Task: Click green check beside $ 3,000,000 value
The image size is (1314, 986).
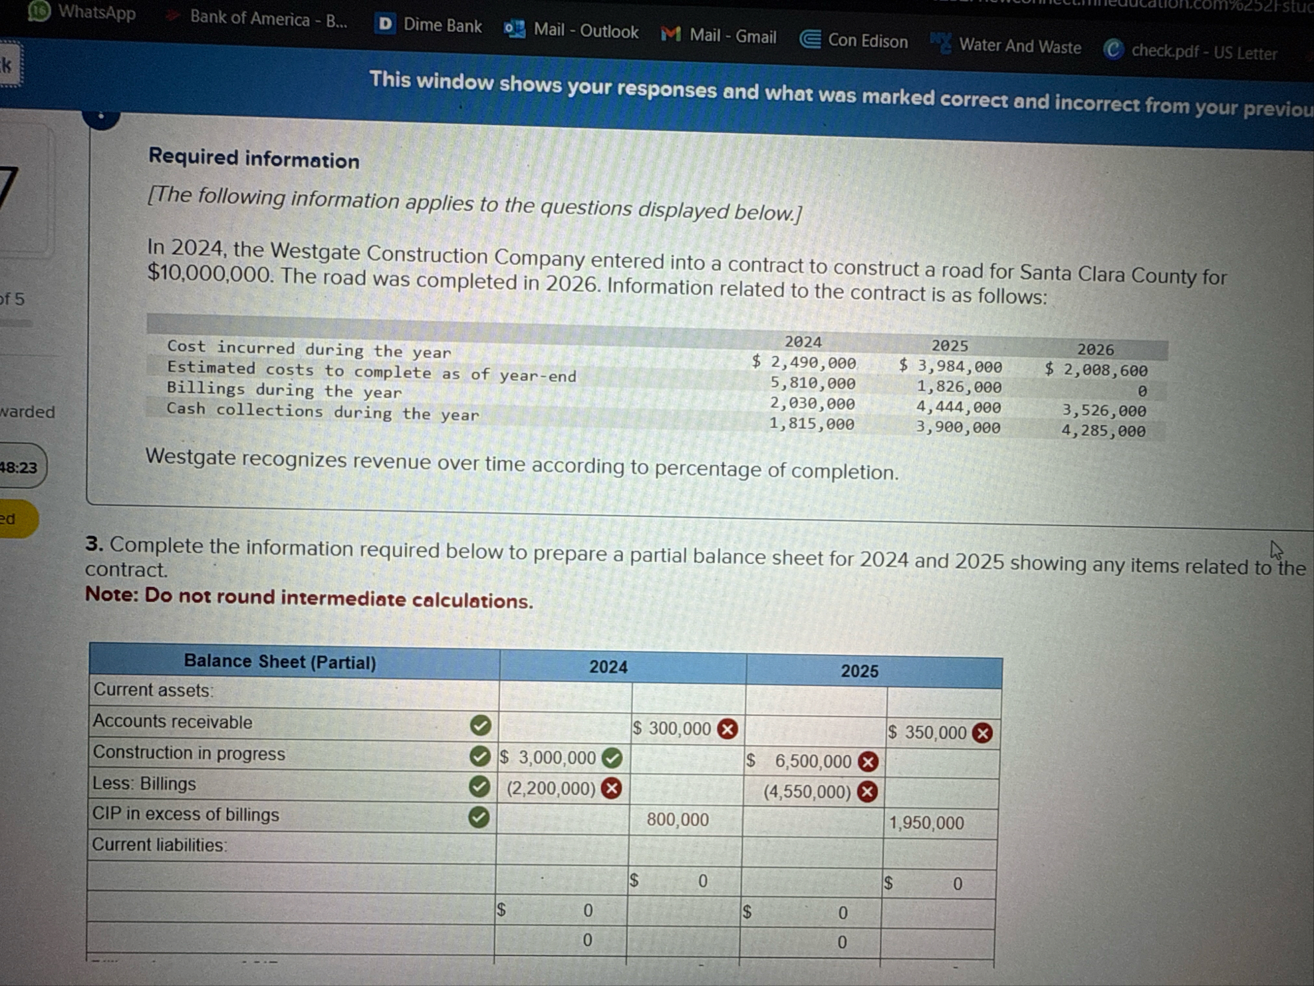Action: [x=612, y=758]
